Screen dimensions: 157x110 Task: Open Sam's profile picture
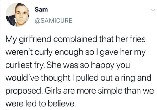[17, 15]
